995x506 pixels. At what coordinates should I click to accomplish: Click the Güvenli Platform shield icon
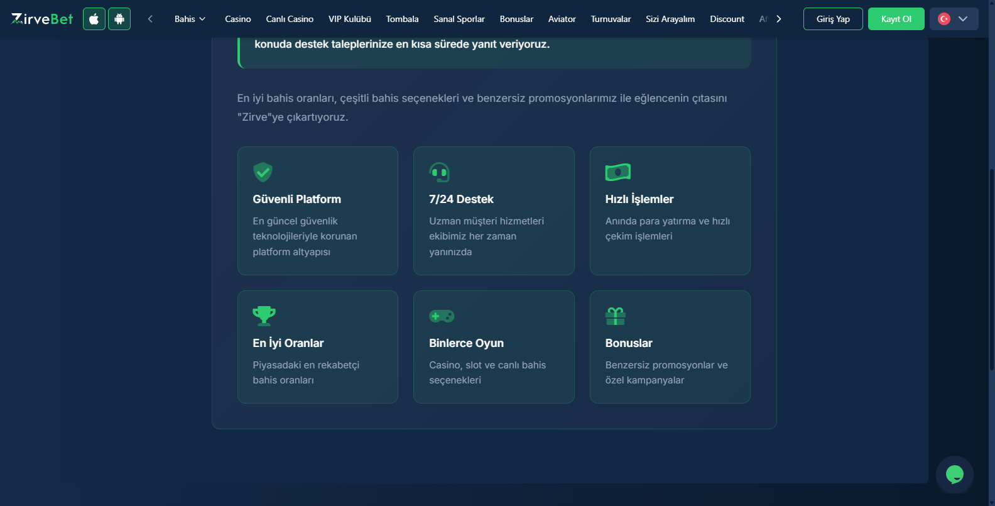[263, 172]
